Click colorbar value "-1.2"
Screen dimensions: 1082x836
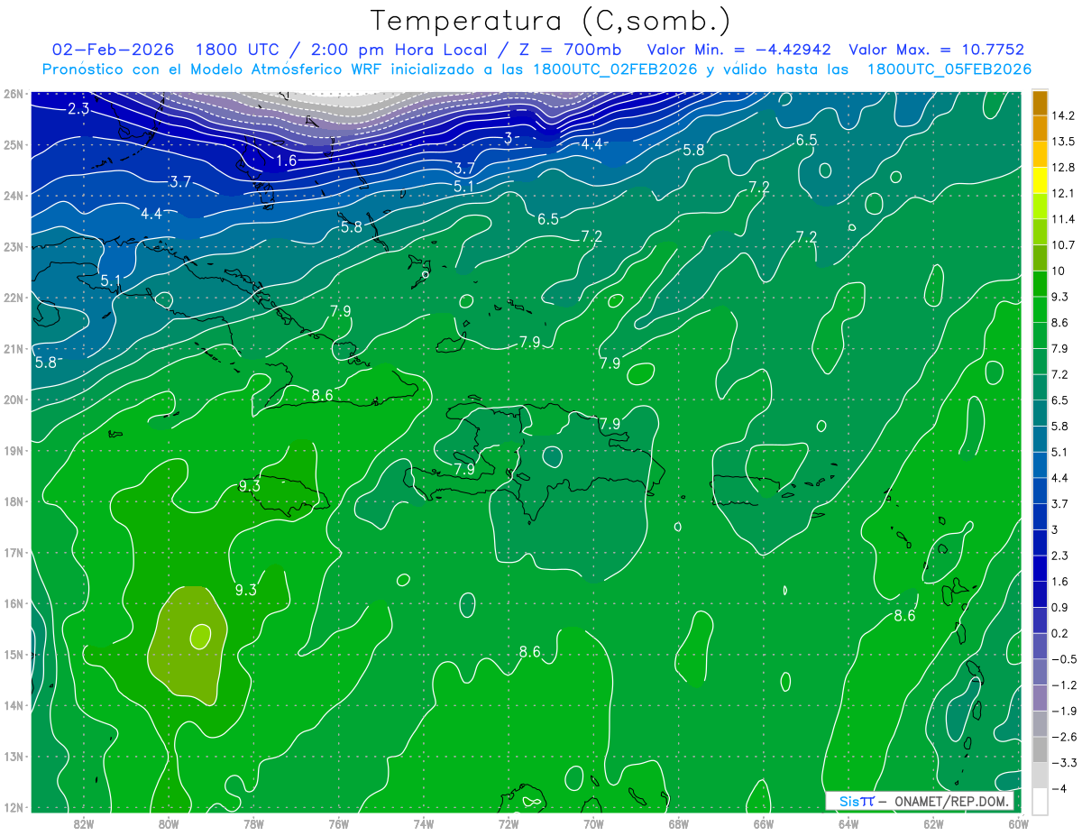pyautogui.click(x=1063, y=684)
